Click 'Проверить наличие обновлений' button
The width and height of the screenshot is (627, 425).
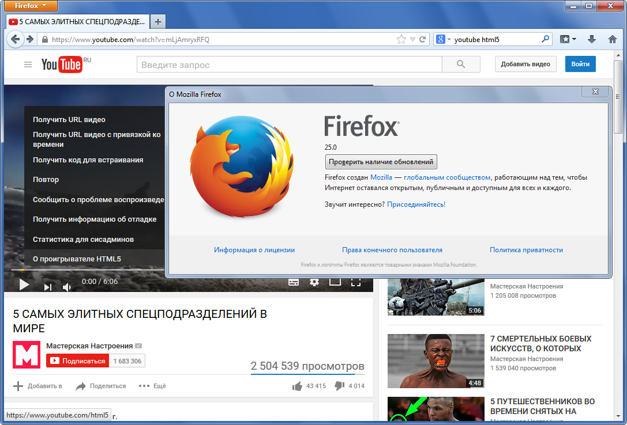coord(381,162)
